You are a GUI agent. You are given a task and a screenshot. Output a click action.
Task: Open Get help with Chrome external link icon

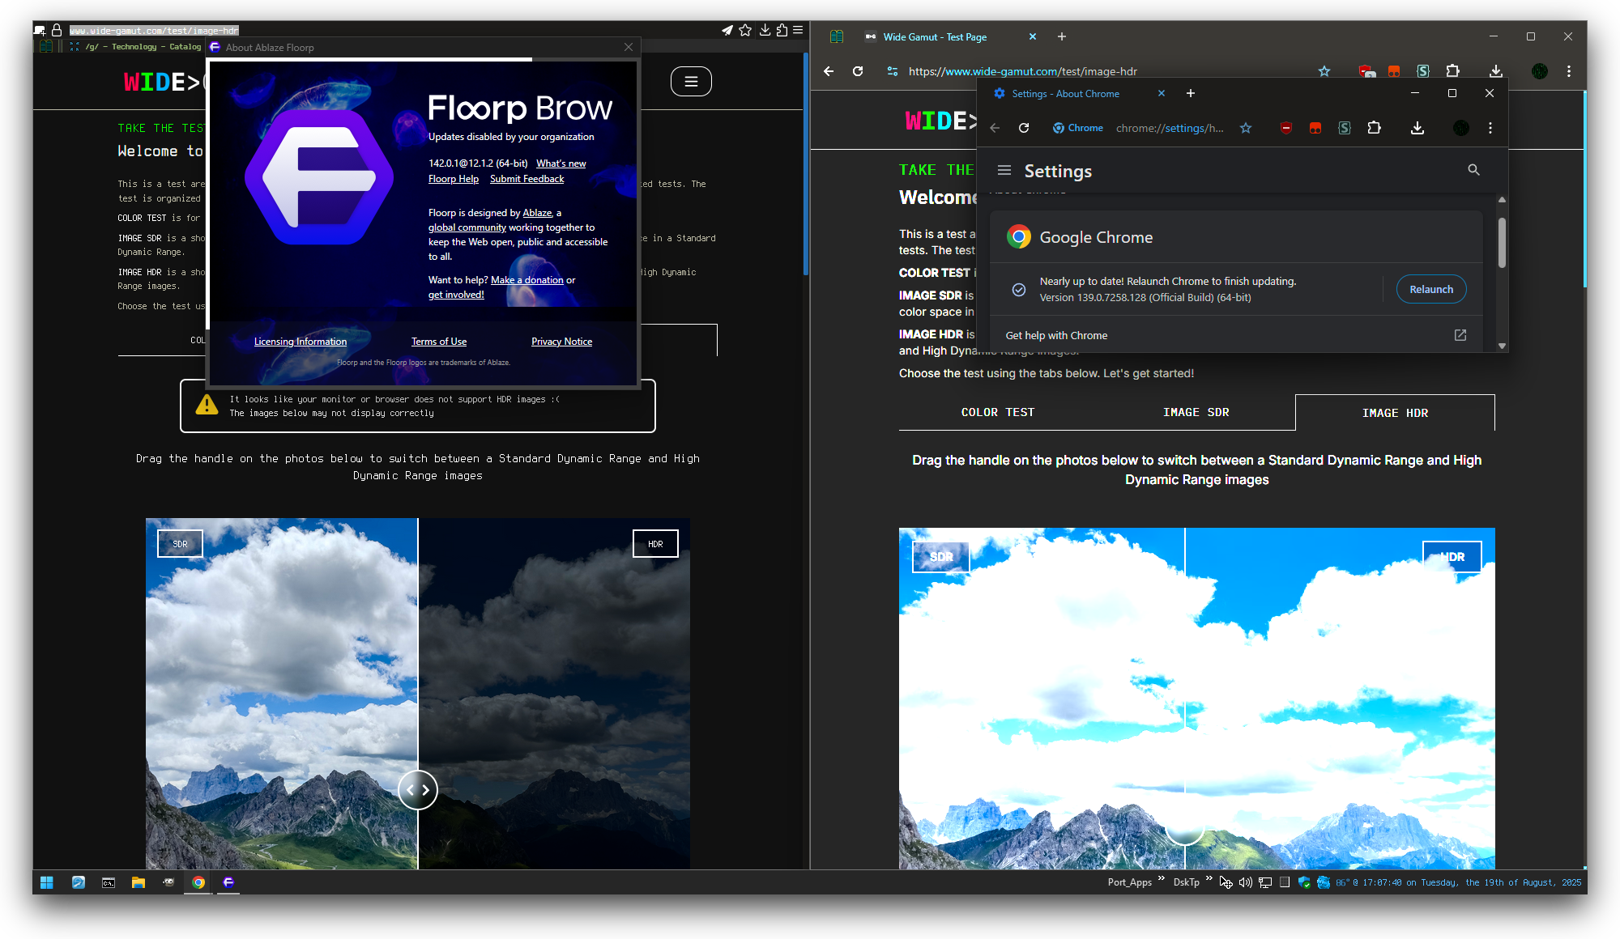pyautogui.click(x=1460, y=335)
